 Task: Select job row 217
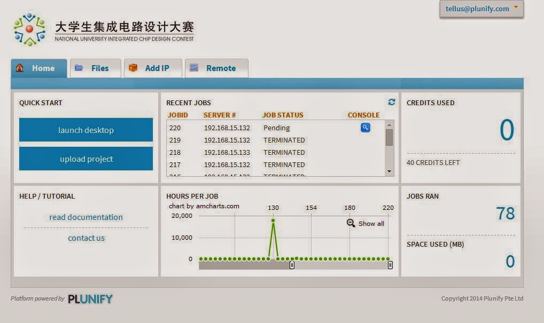point(275,164)
